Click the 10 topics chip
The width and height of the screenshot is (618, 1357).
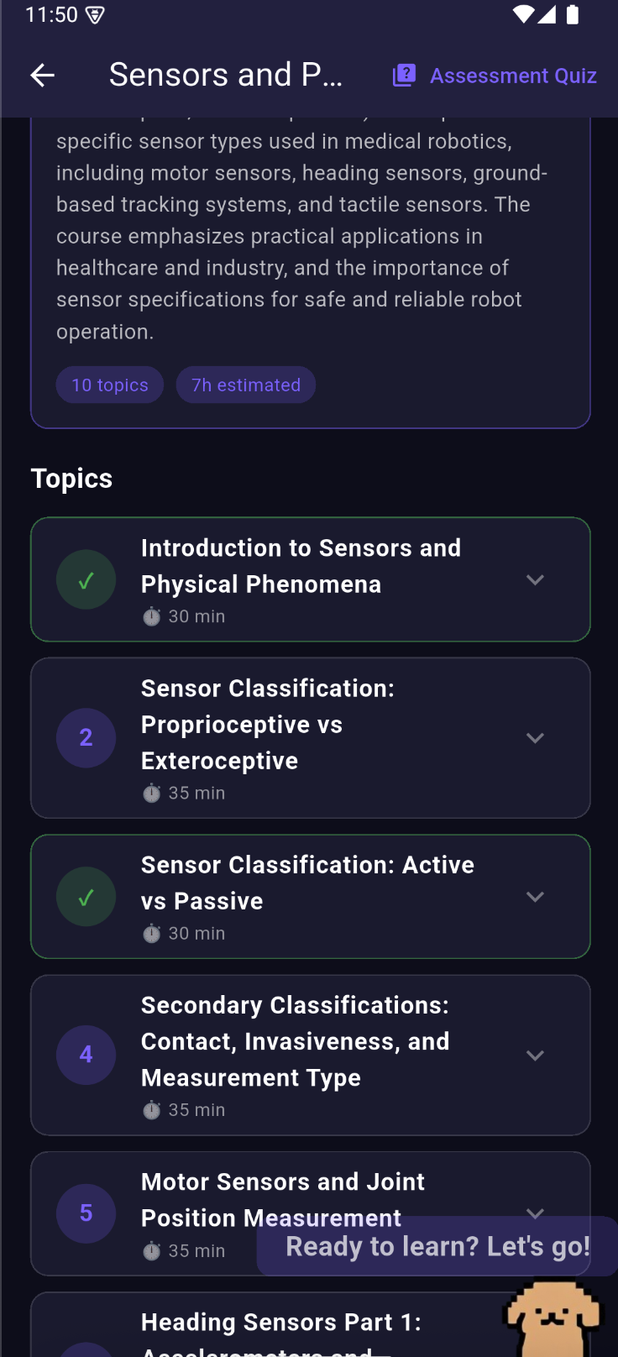110,385
